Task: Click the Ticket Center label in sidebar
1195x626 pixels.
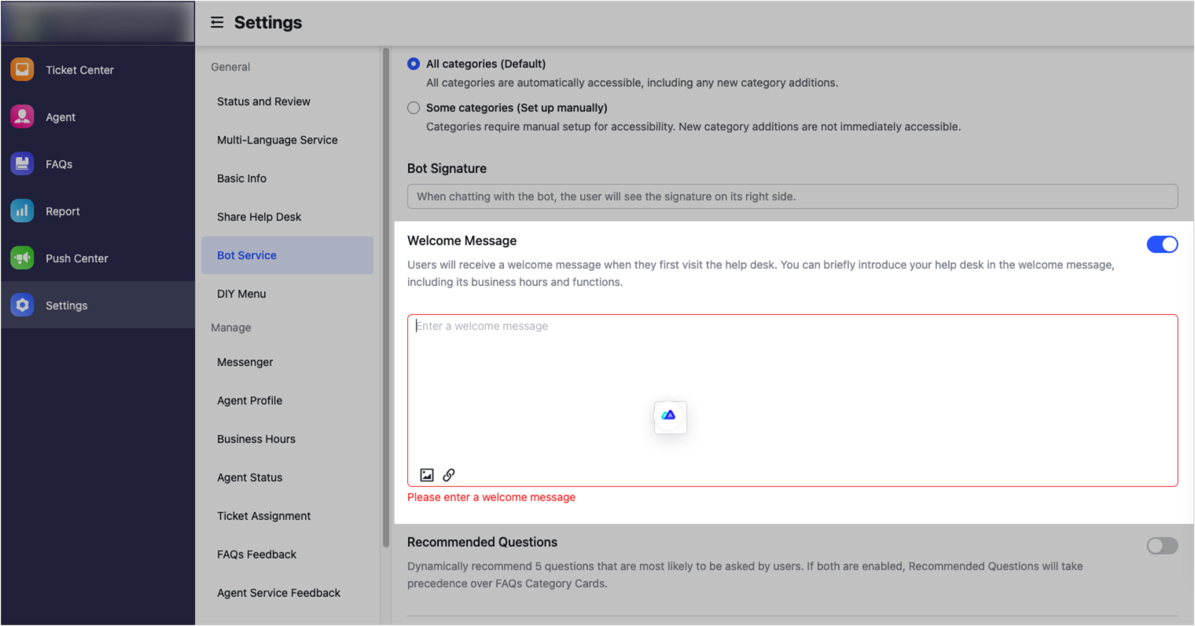Action: coord(79,70)
